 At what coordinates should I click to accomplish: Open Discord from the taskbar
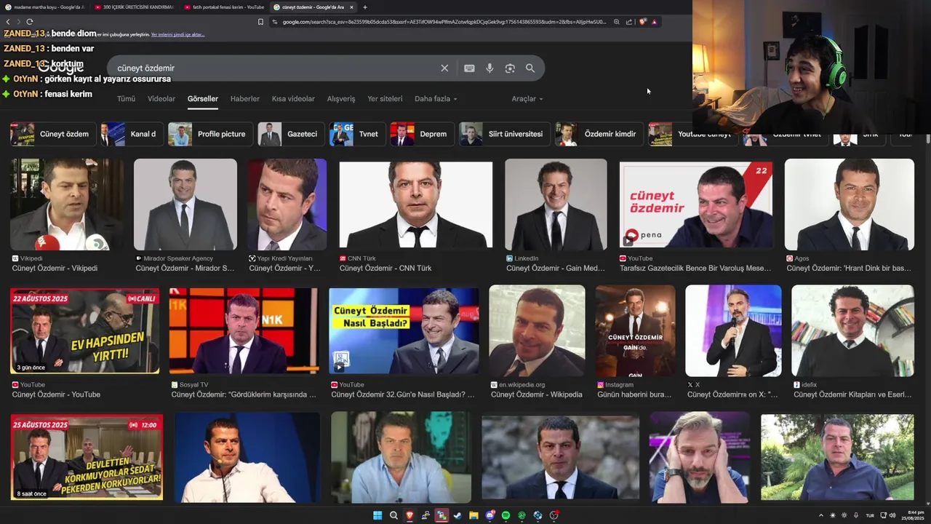click(490, 515)
